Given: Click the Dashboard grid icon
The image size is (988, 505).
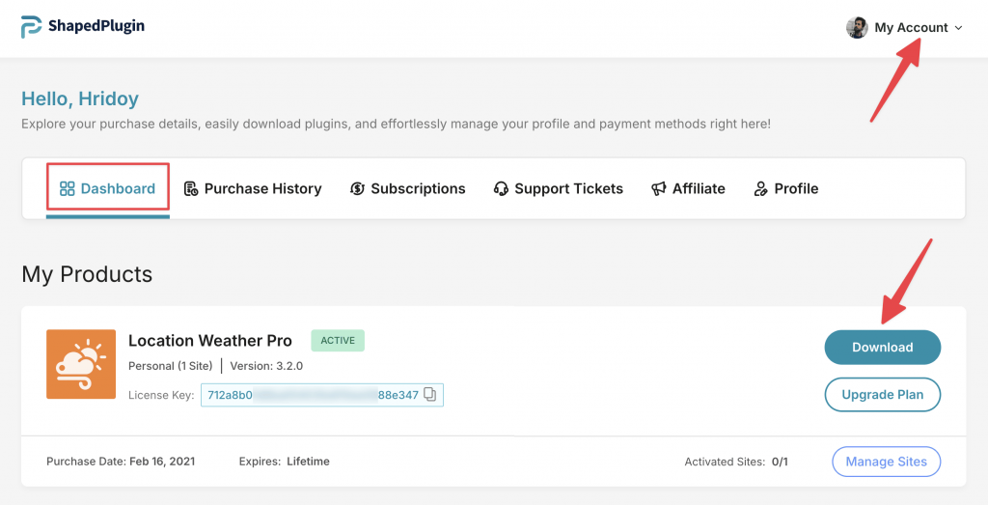Looking at the screenshot, I should coord(67,188).
